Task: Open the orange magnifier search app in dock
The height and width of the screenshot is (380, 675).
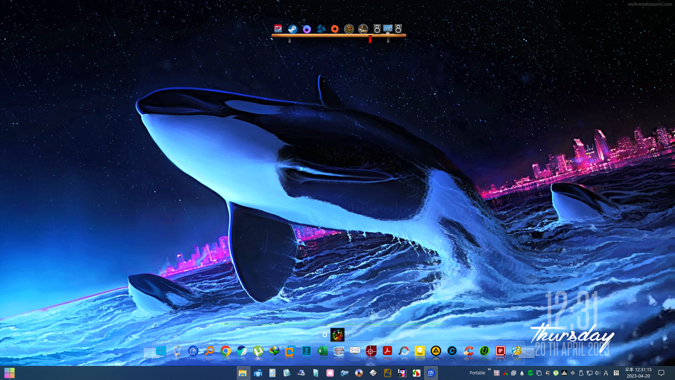Action: (x=210, y=351)
